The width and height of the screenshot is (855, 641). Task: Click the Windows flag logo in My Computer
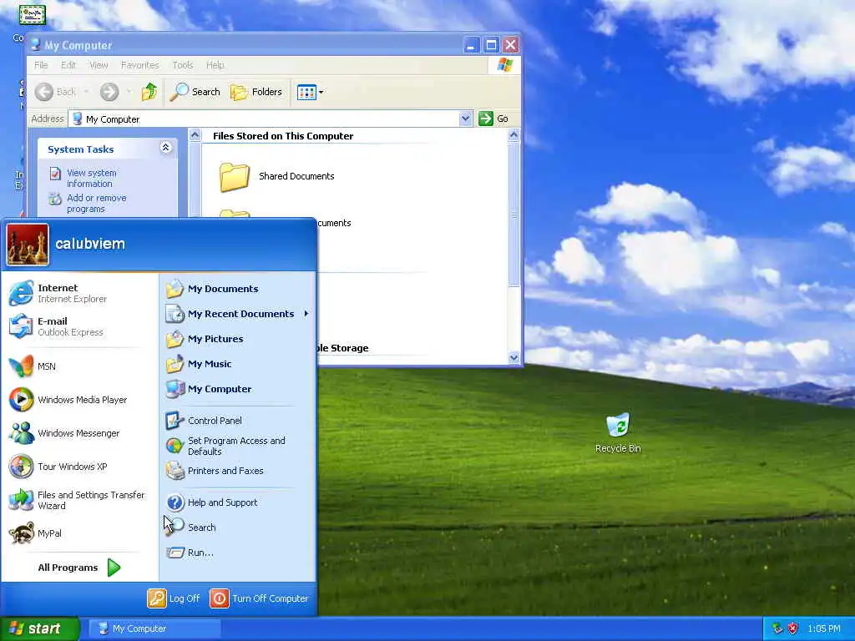click(504, 65)
